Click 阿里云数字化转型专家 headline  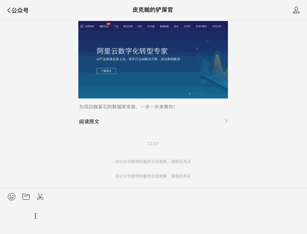pos(132,51)
